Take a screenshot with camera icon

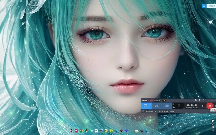coord(215,106)
